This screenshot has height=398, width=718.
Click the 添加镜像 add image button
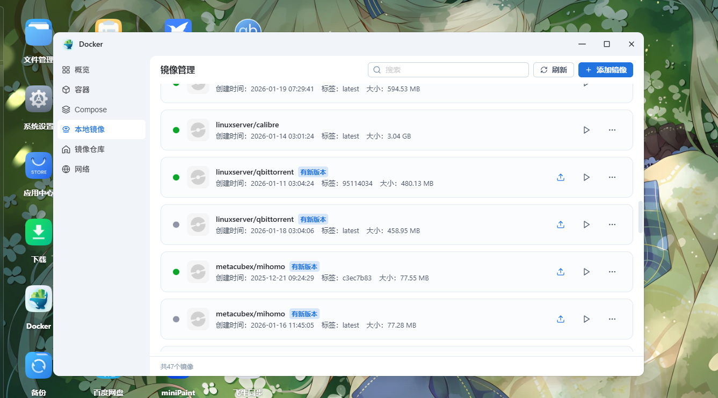coord(605,70)
